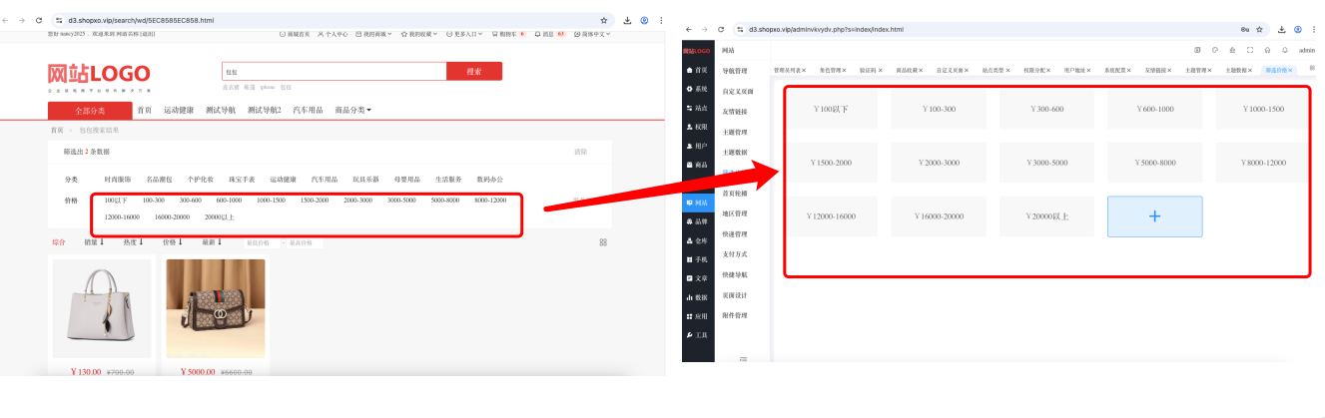1325x418 pixels.
Task: Switch product list layout with grid icon
Action: coord(603,242)
